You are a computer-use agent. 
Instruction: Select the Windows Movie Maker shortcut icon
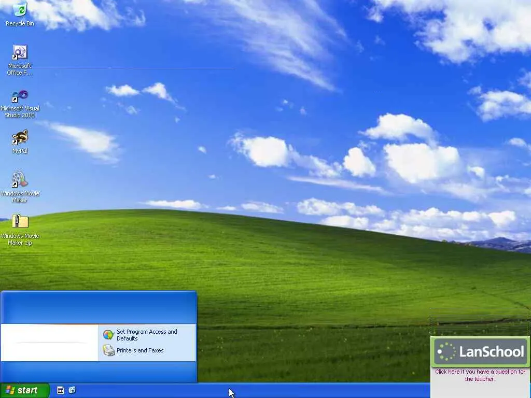click(20, 187)
